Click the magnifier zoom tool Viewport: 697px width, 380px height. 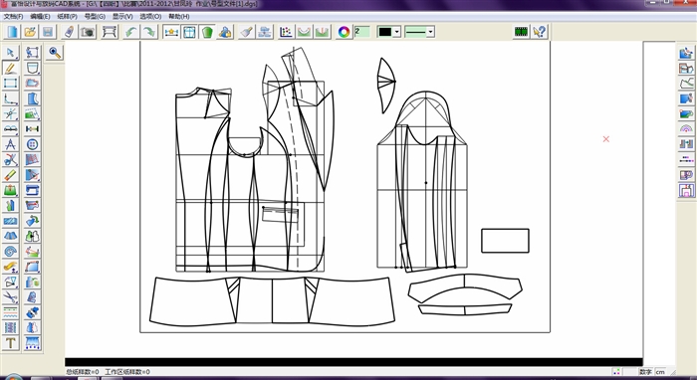click(55, 53)
